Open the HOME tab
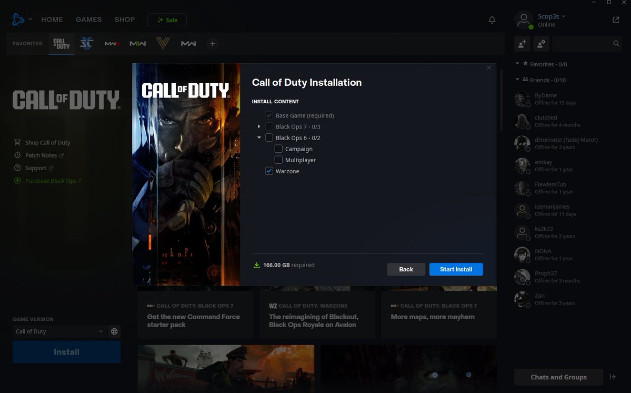This screenshot has height=393, width=631. [x=52, y=19]
